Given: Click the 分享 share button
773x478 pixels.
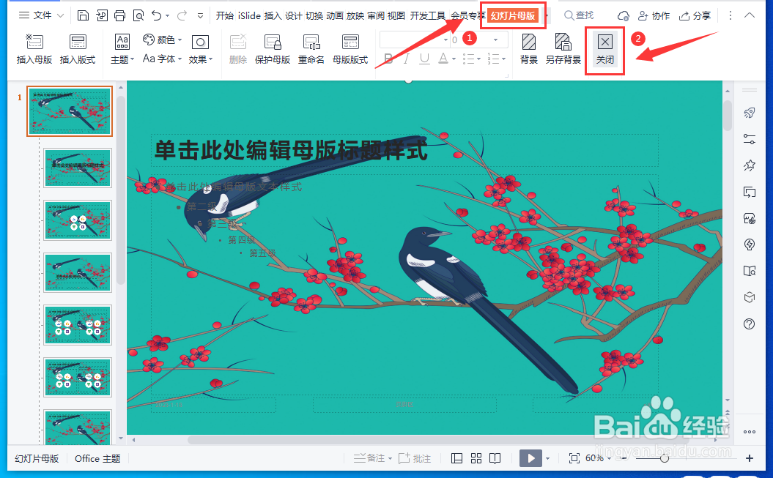Looking at the screenshot, I should [695, 16].
